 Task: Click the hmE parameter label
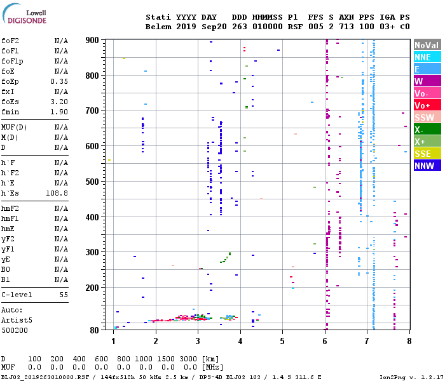point(8,229)
